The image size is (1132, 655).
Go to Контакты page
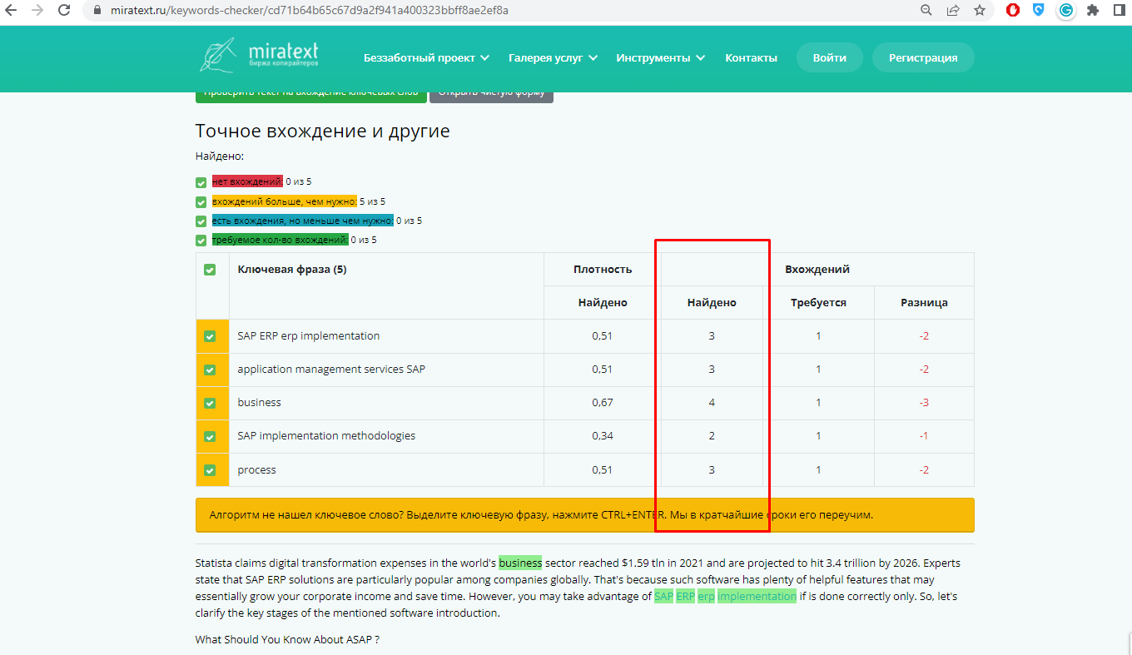coord(751,57)
